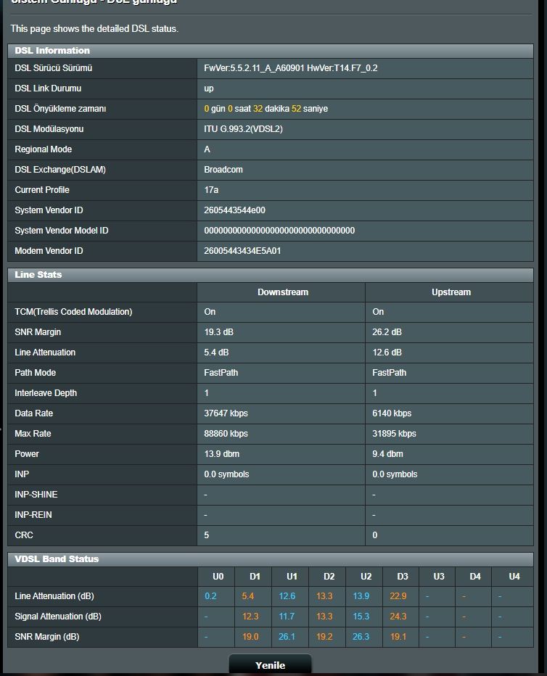Click the U2 band column header
This screenshot has height=676, width=547.
[x=366, y=577]
